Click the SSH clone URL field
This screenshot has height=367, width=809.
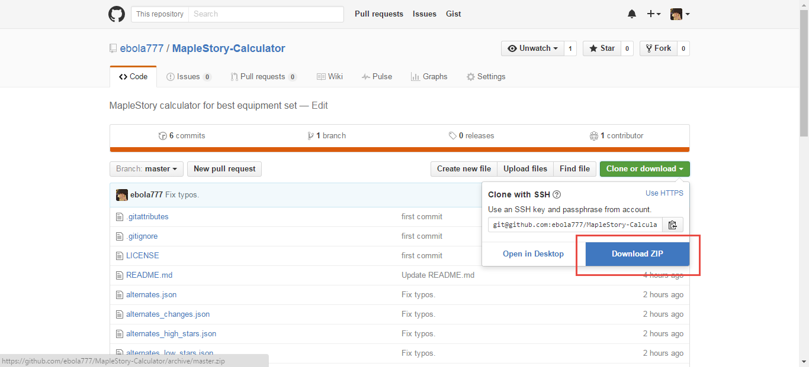[x=574, y=225]
